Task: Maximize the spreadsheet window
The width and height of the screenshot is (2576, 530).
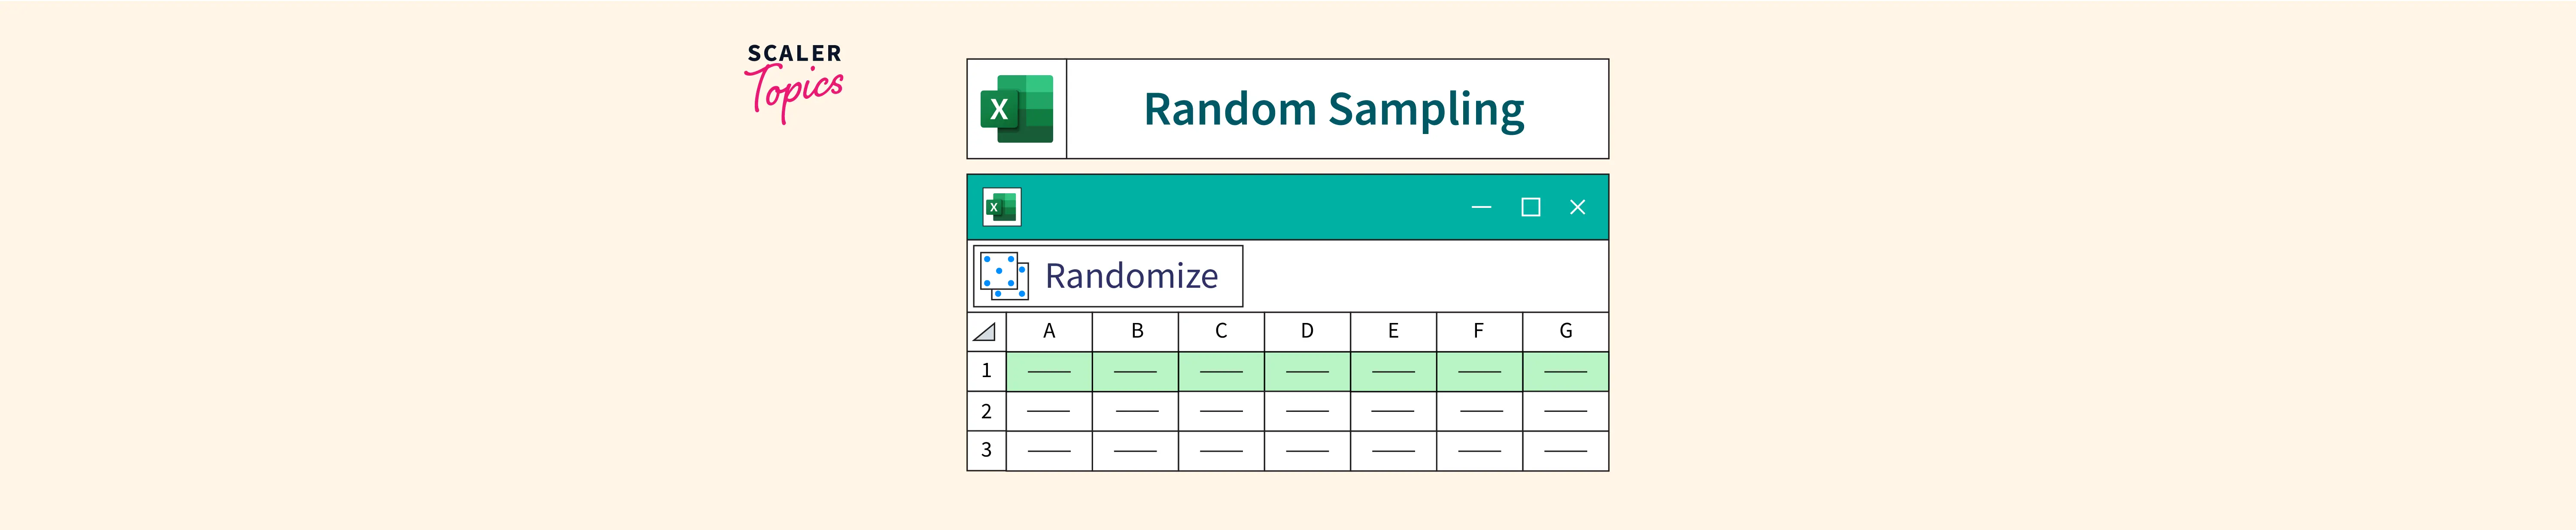Action: pos(1530,207)
